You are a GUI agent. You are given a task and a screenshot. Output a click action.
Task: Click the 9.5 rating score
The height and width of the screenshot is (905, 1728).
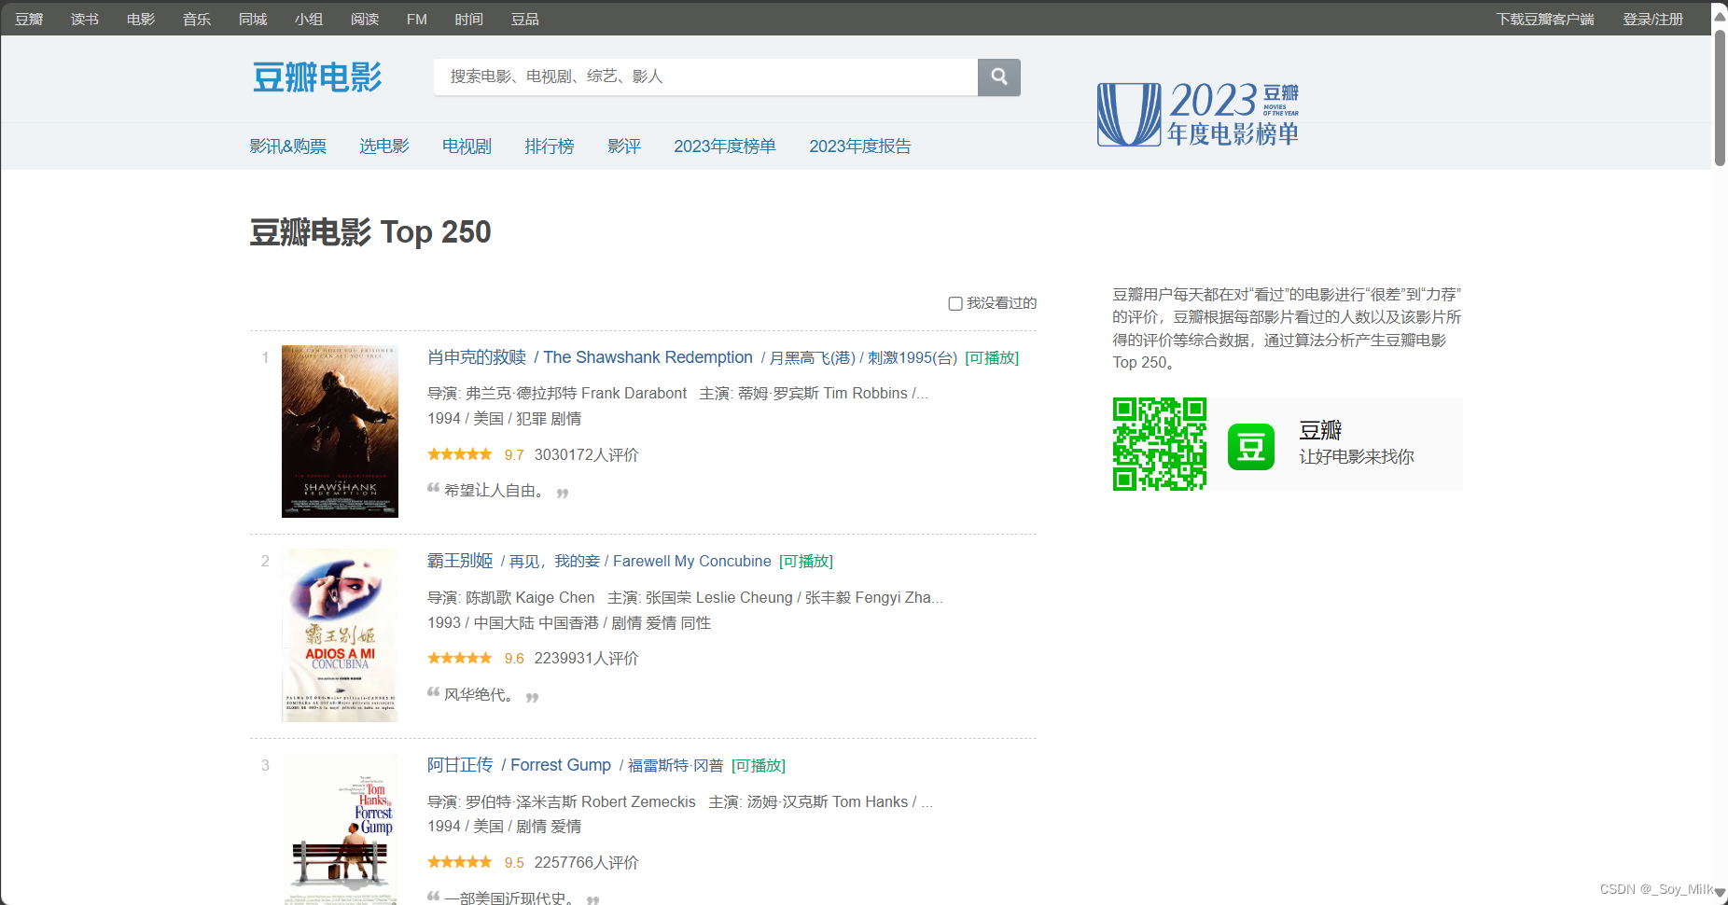click(x=514, y=863)
